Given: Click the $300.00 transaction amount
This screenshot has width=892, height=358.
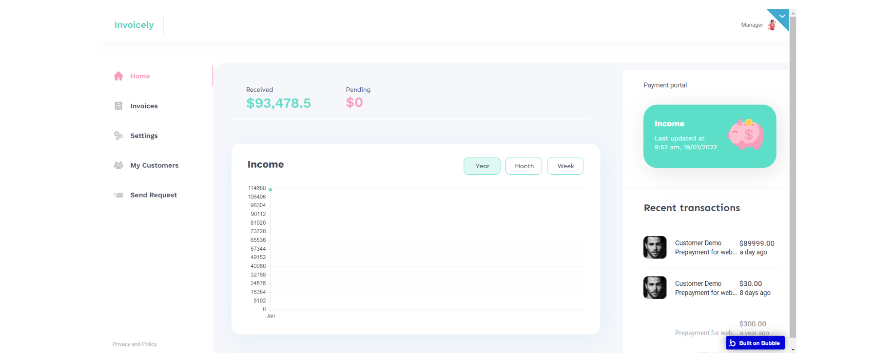Looking at the screenshot, I should point(753,324).
